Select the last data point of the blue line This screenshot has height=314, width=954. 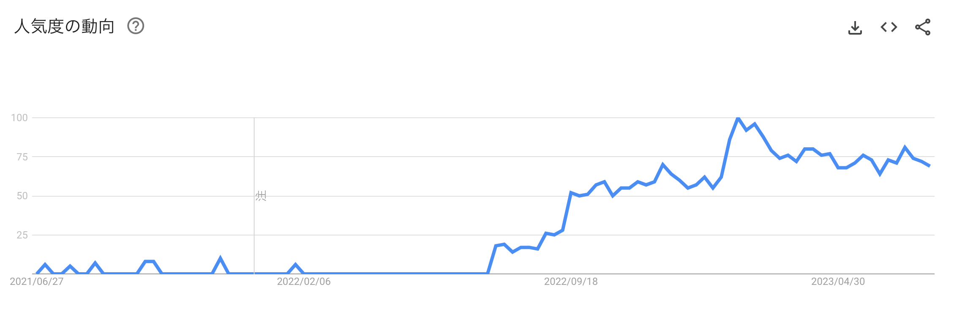[x=929, y=166]
